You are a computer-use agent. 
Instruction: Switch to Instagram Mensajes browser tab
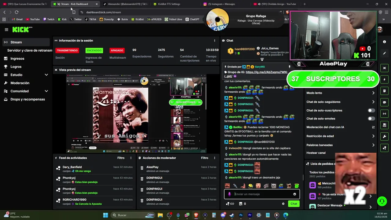pos(225,4)
